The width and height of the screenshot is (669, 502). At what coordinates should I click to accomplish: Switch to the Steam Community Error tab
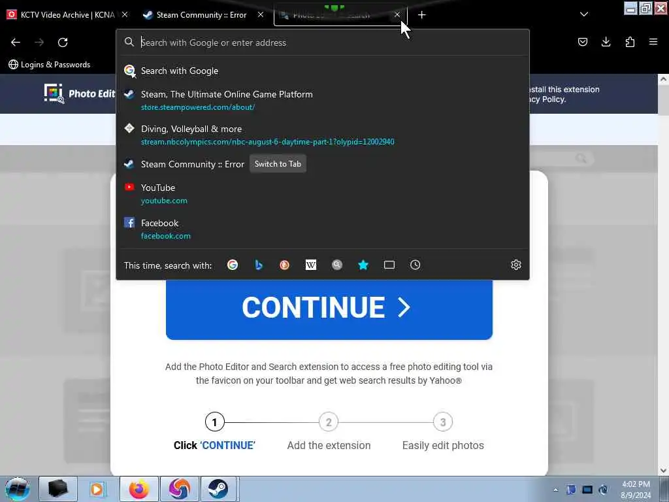pyautogui.click(x=201, y=15)
